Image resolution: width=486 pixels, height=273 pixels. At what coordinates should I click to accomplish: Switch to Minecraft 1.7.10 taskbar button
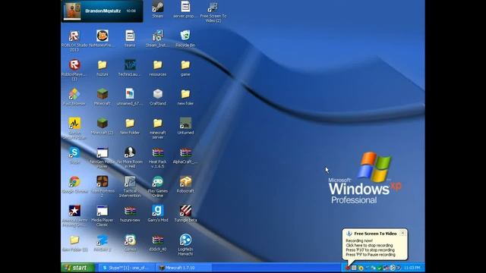185,268
